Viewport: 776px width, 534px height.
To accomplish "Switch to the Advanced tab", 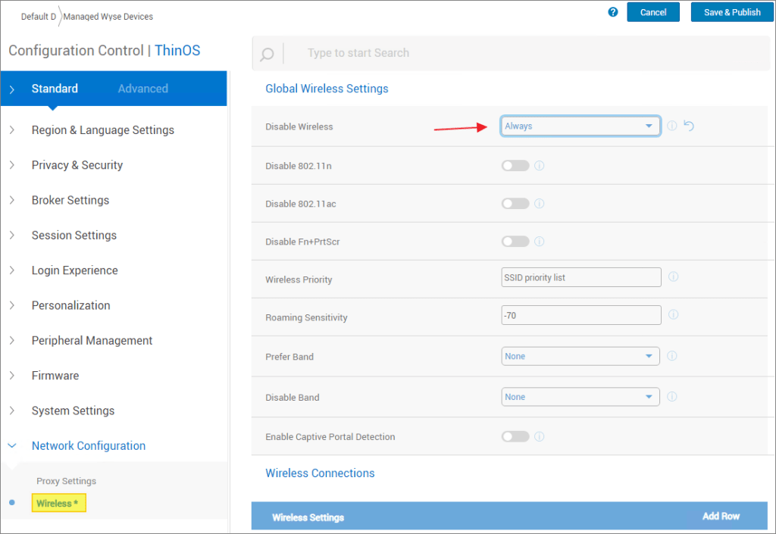I will 142,89.
